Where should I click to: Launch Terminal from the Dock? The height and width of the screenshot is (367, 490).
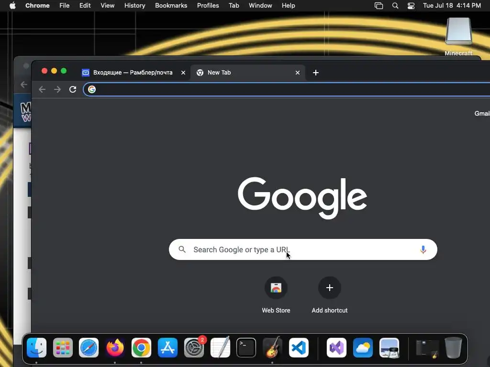point(246,348)
